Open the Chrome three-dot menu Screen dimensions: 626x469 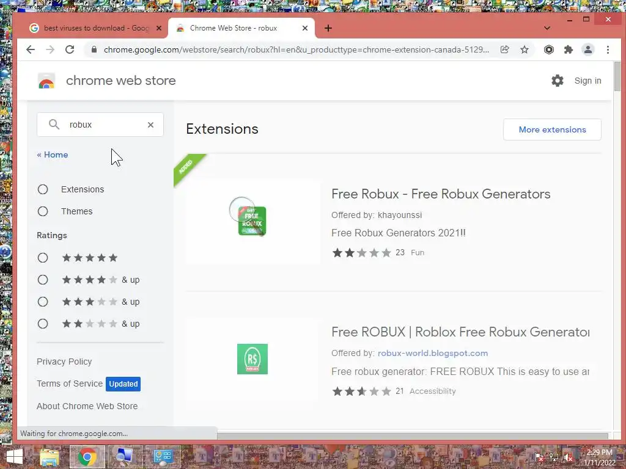coord(608,49)
